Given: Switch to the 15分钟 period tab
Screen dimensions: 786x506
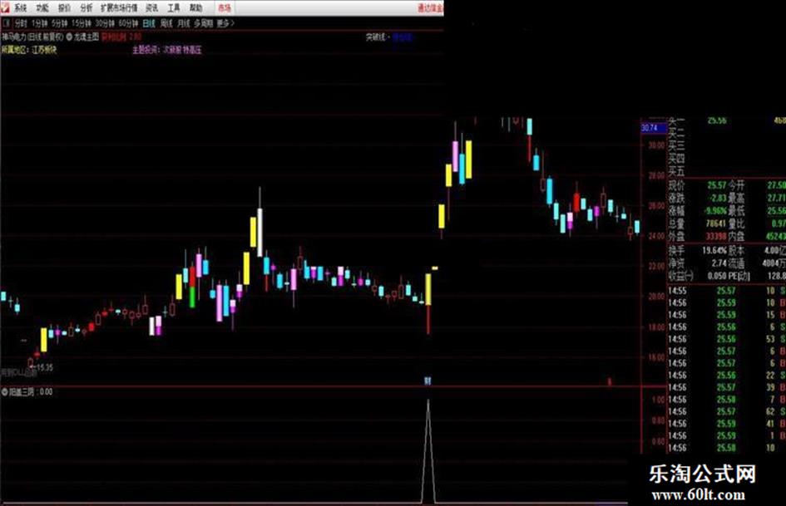Looking at the screenshot, I should click(x=82, y=23).
